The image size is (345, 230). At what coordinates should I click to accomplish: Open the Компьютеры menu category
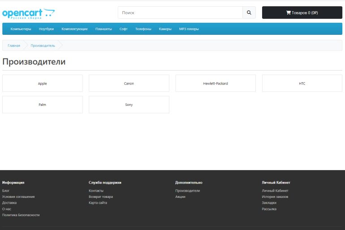(21, 29)
